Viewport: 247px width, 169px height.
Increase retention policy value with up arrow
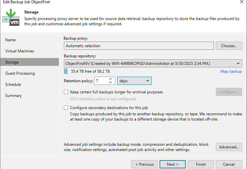pos(110,79)
